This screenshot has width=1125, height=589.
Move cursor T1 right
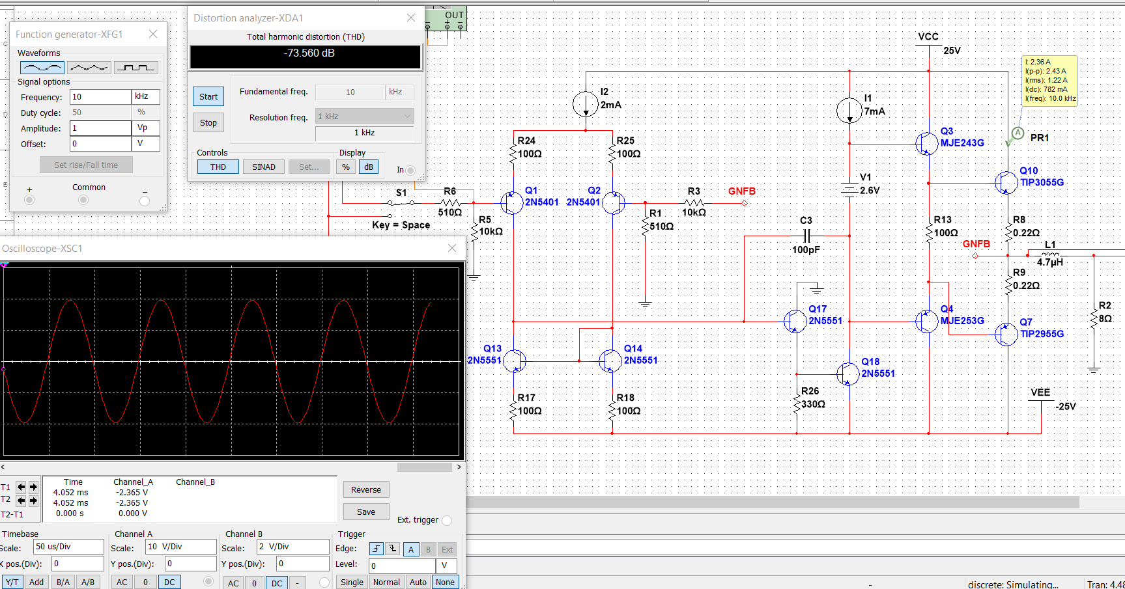[x=33, y=487]
